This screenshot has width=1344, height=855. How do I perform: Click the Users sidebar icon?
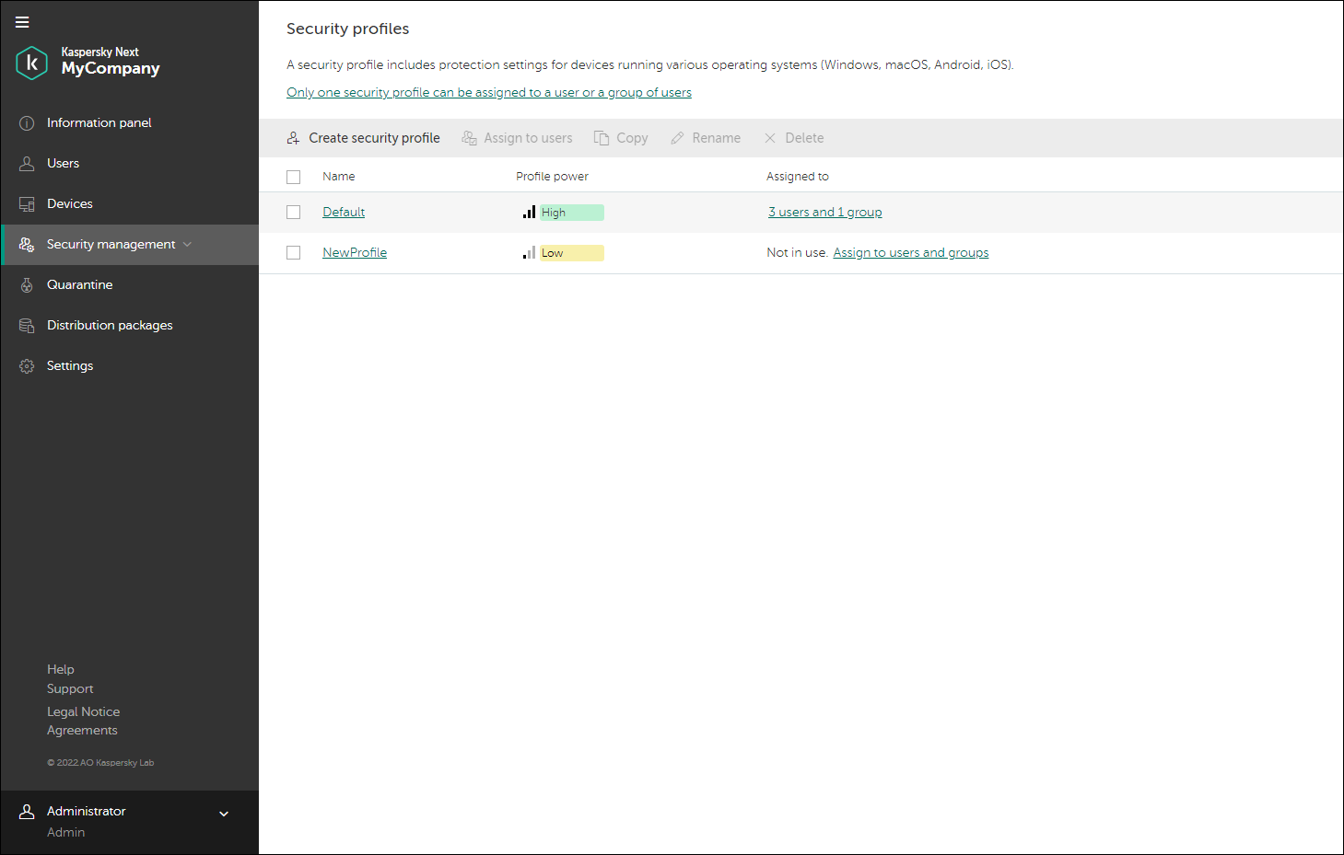pos(27,164)
